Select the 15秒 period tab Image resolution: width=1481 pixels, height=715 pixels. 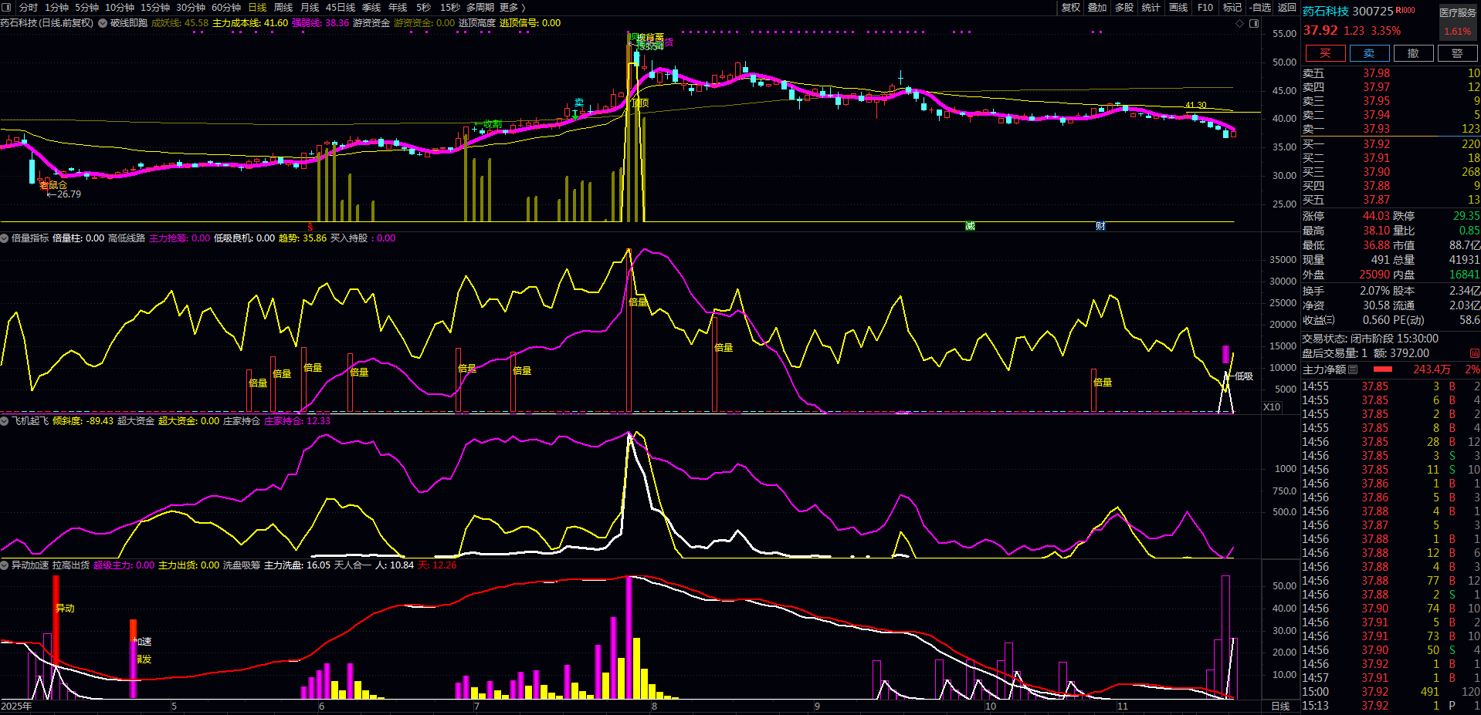449,7
